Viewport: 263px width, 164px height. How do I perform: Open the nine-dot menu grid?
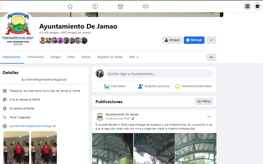[x=247, y=6]
